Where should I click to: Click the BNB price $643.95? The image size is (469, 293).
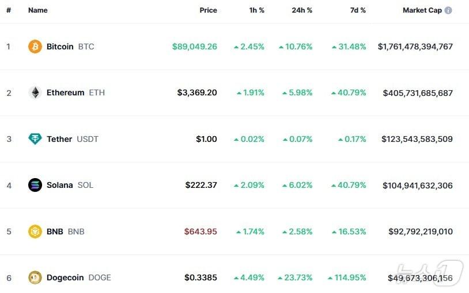tap(201, 232)
